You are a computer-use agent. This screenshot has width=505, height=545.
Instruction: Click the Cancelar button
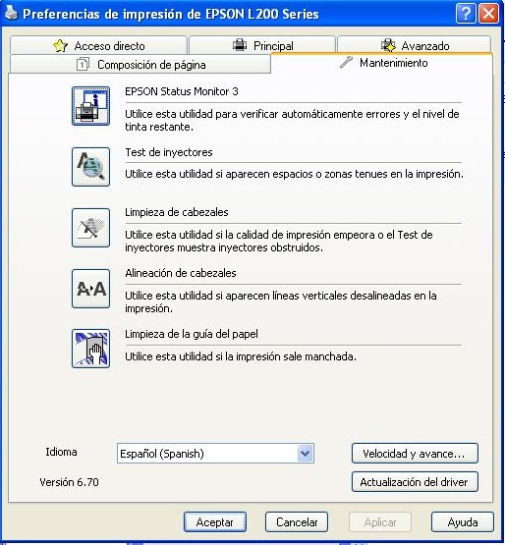[x=297, y=522]
